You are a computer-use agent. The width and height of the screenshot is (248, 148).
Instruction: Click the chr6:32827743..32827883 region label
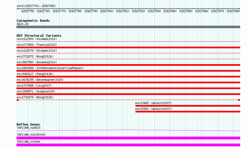(36, 6)
